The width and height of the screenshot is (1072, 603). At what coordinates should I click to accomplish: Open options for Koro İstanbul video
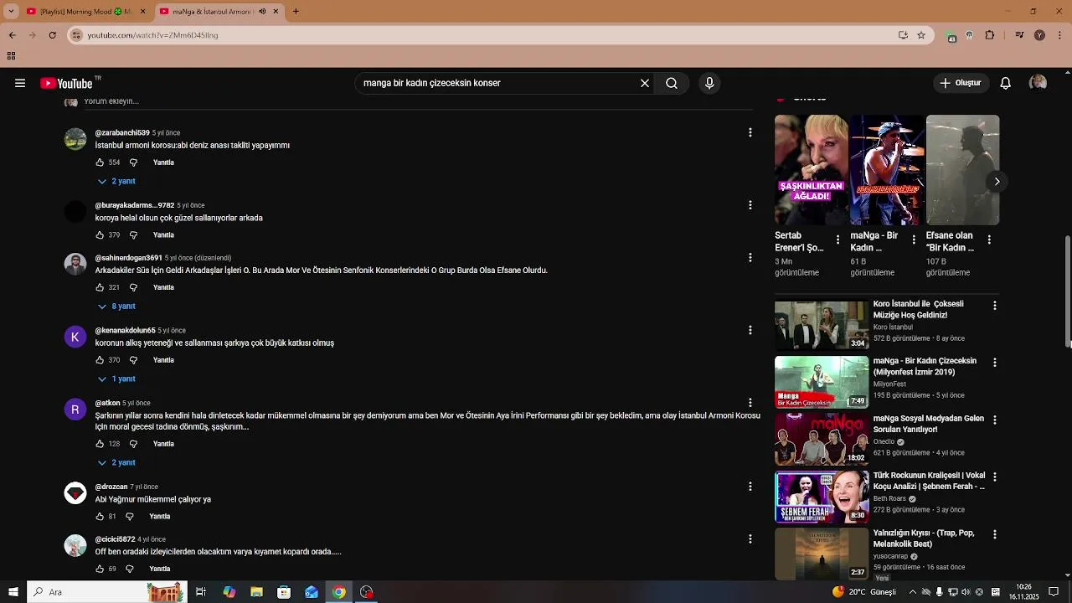[995, 306]
